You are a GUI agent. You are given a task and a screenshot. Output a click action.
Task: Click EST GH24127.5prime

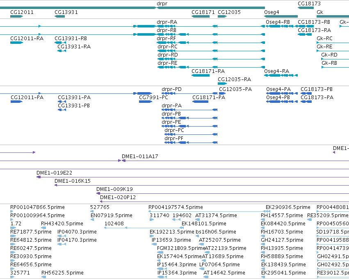[282, 240]
